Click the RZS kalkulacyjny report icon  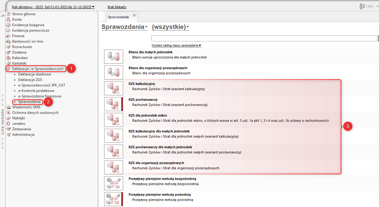[x=114, y=89]
